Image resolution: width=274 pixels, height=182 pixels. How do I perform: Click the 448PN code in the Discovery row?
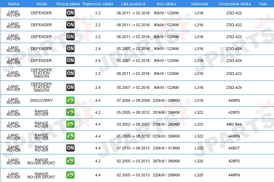coord(234,100)
